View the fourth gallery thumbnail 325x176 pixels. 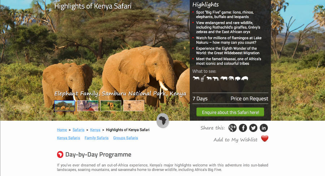[x=134, y=106]
